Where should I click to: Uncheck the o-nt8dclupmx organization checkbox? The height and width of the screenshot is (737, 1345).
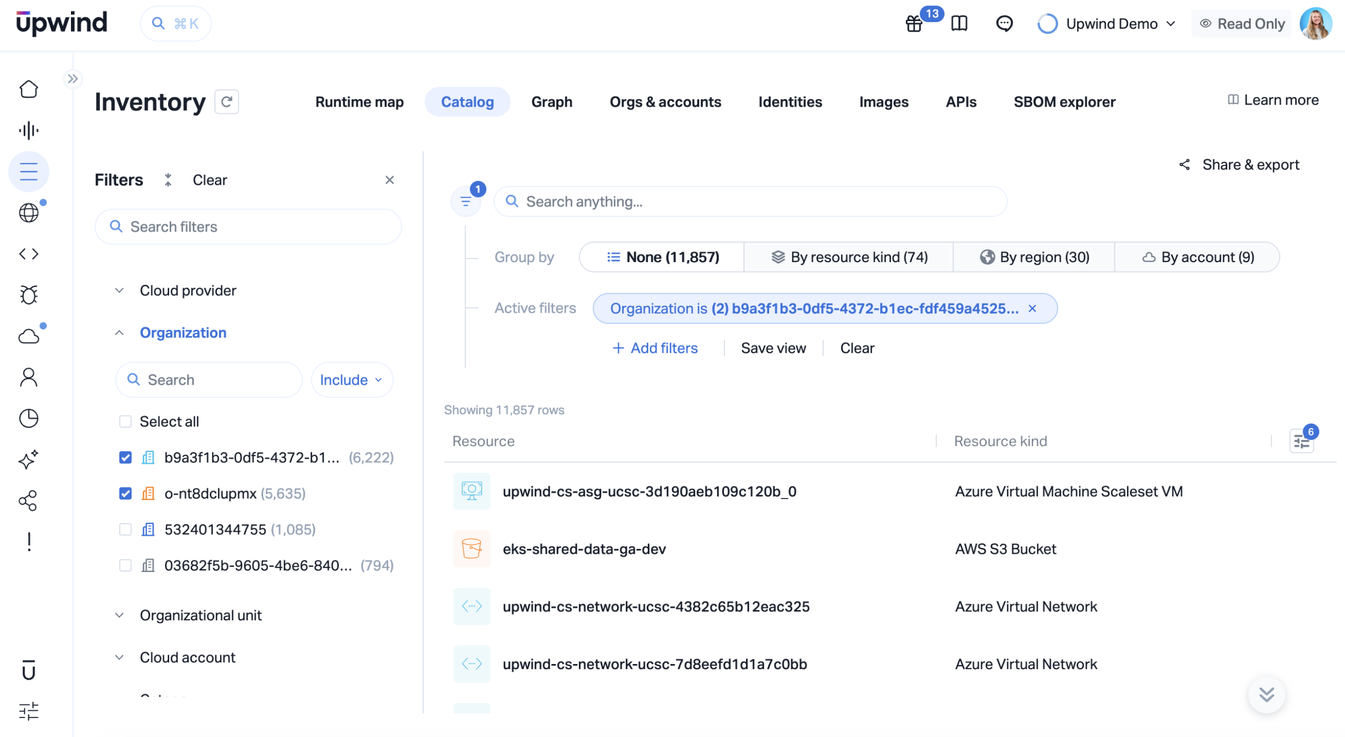(x=125, y=493)
